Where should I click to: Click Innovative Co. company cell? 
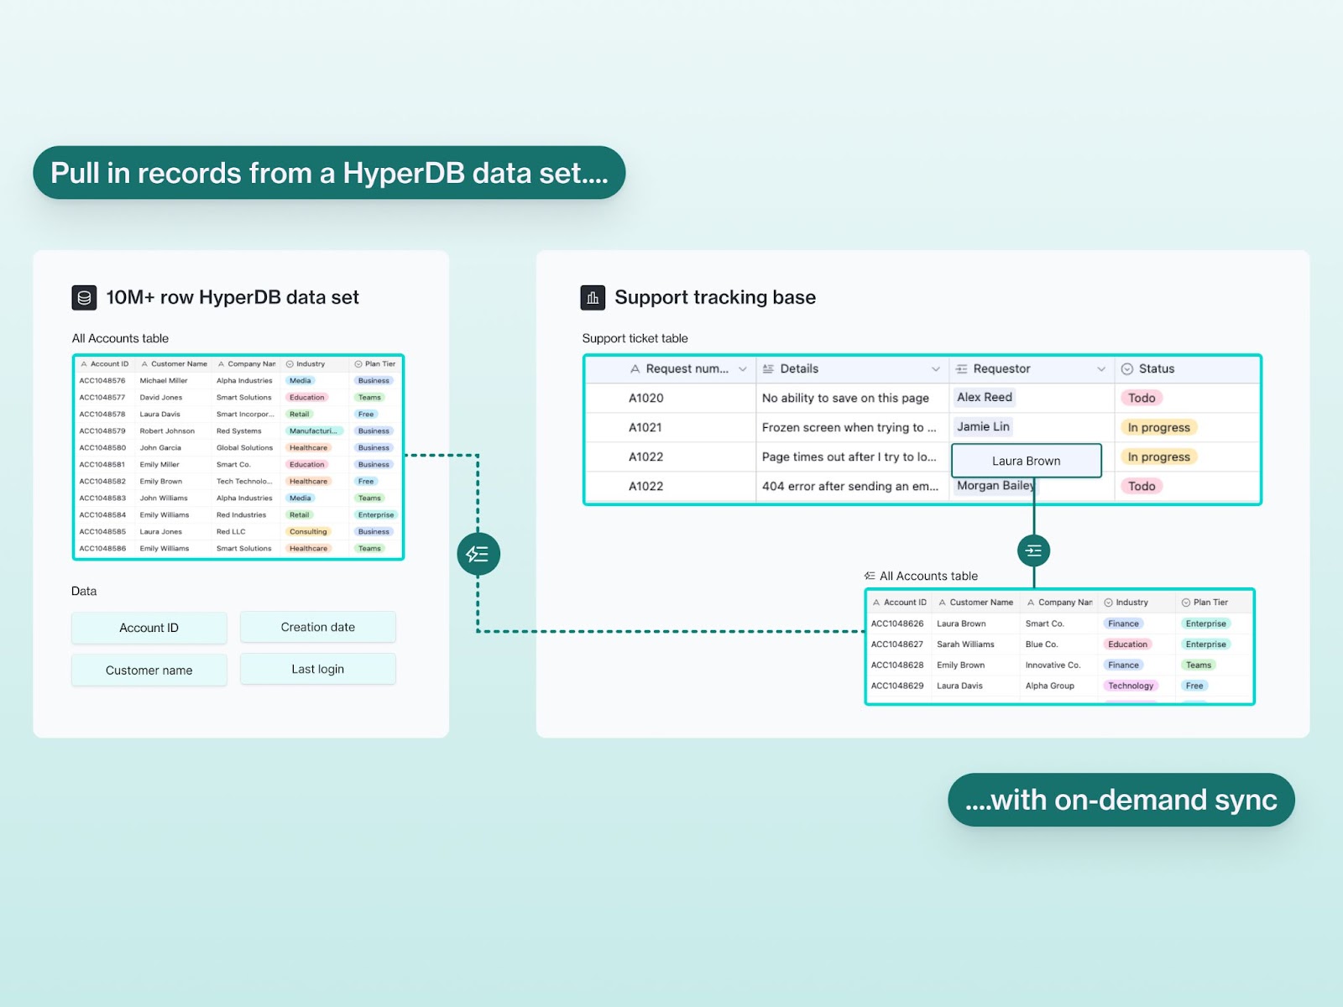[1053, 665]
